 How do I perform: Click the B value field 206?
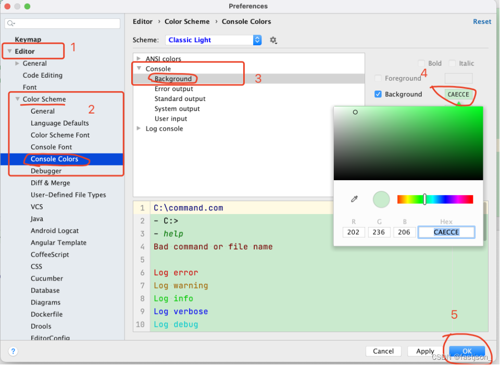pos(404,232)
